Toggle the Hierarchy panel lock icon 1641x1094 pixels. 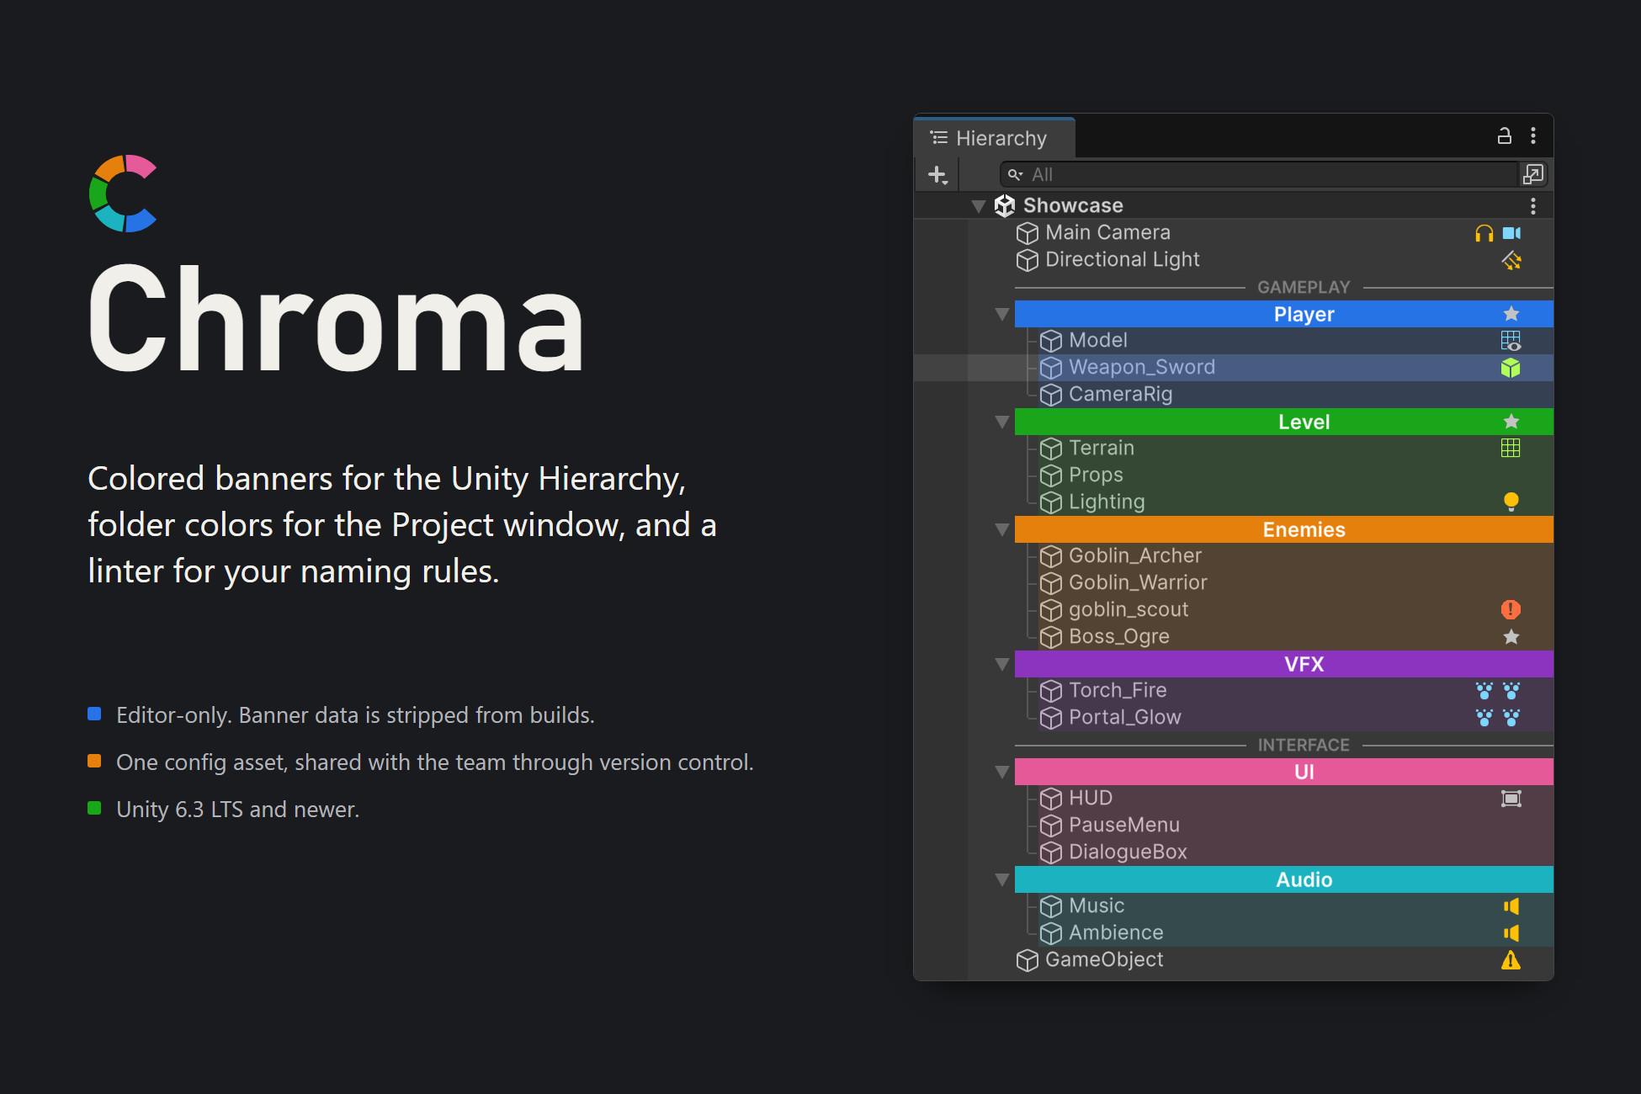click(1504, 136)
